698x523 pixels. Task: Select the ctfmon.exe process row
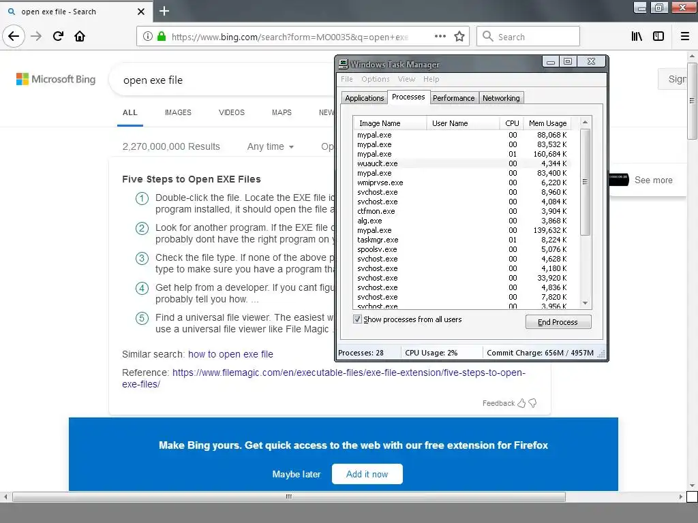click(x=462, y=211)
